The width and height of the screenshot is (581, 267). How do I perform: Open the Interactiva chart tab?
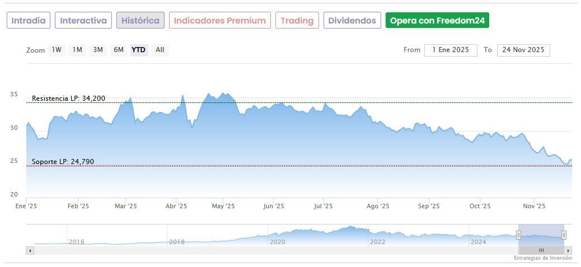click(83, 21)
